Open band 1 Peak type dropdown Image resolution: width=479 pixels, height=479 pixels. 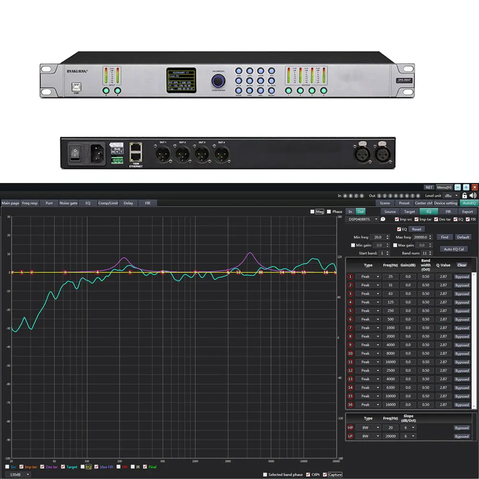pos(368,277)
